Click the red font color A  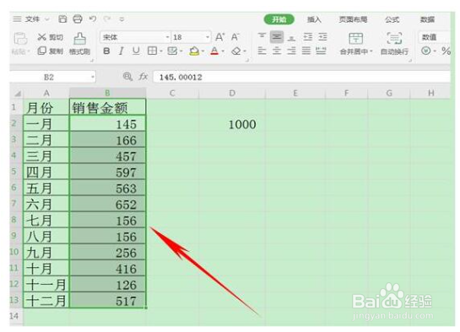point(214,51)
